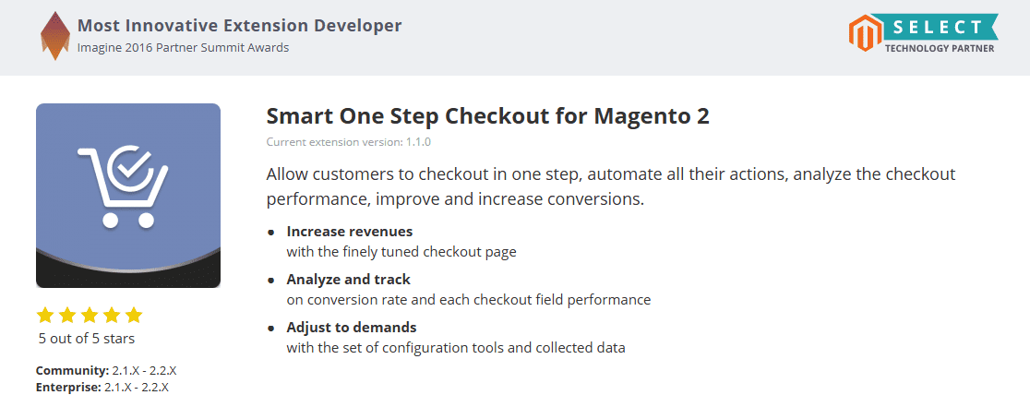Click the second rating star
The height and width of the screenshot is (407, 1030).
68,315
